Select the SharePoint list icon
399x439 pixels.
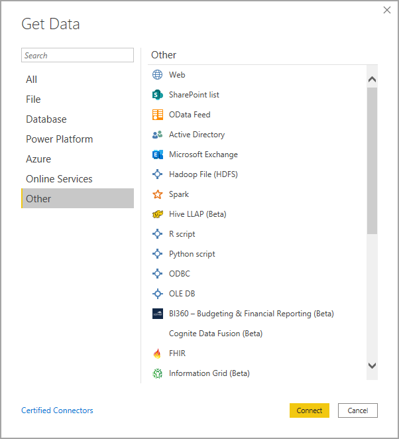(157, 95)
